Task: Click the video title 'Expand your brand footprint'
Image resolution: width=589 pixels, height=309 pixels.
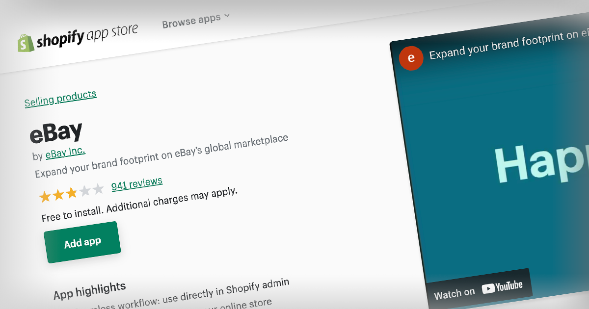Action: pos(509,45)
